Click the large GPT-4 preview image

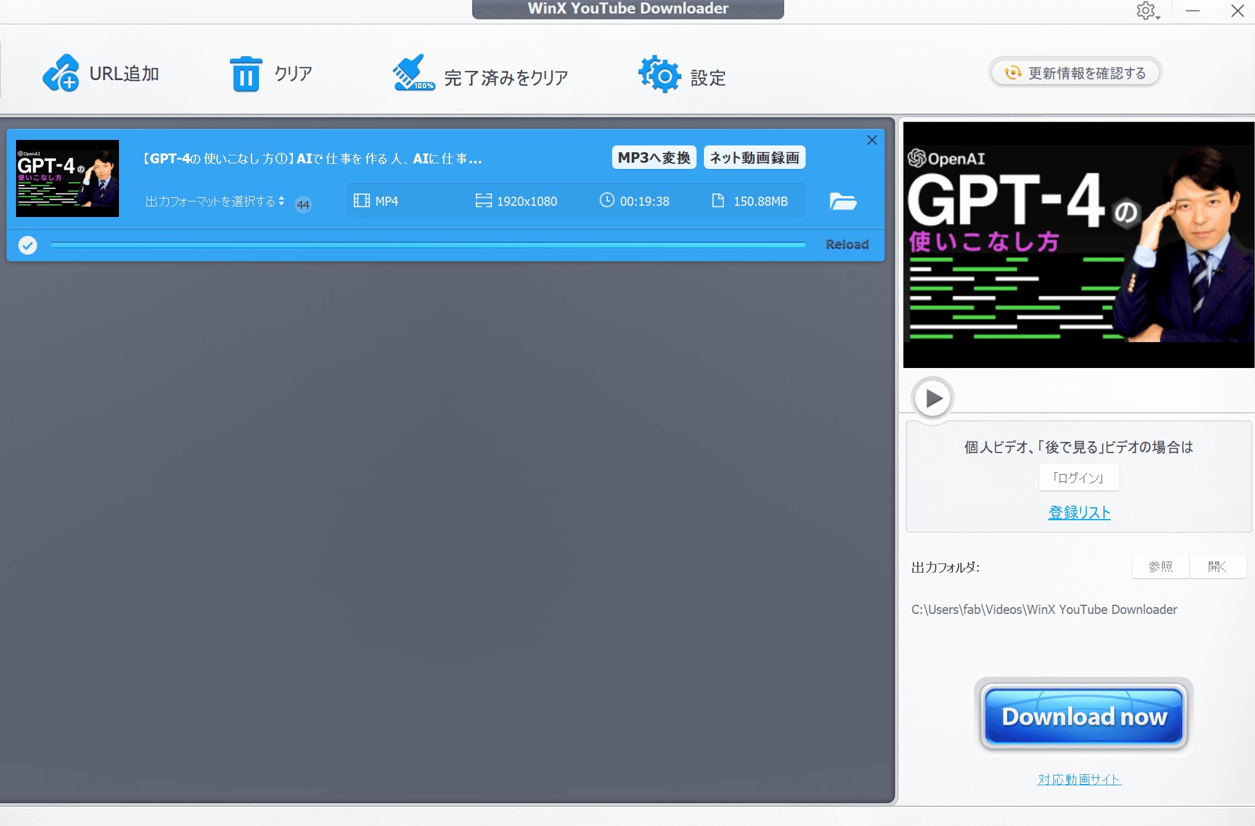click(x=1079, y=245)
